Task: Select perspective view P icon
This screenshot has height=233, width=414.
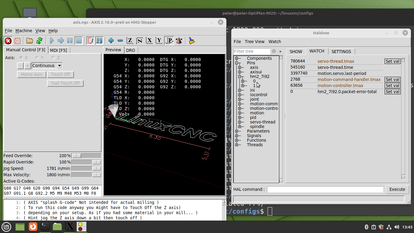Action: click(169, 41)
